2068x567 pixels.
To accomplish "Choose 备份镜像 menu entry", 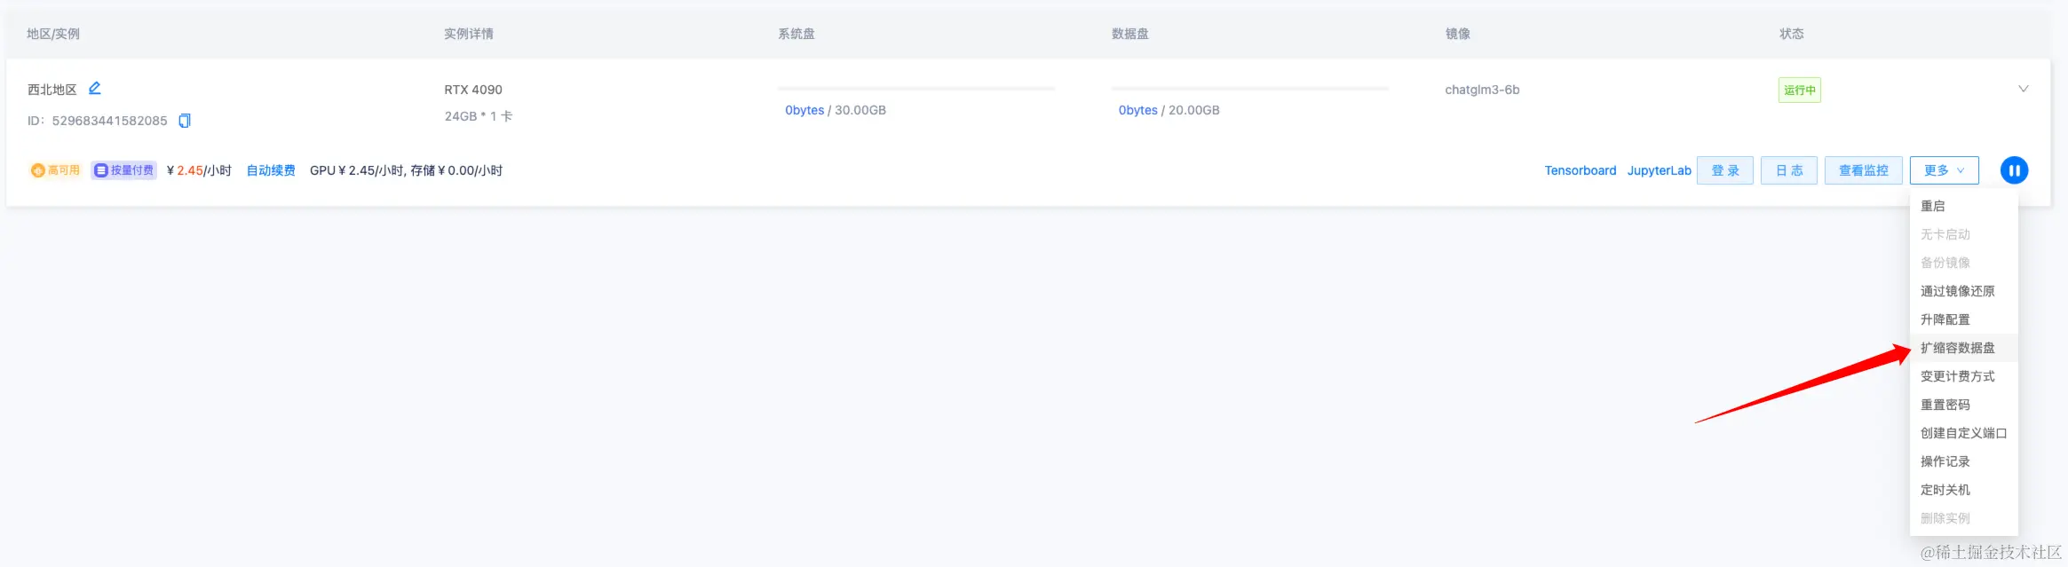I will [x=1963, y=263].
